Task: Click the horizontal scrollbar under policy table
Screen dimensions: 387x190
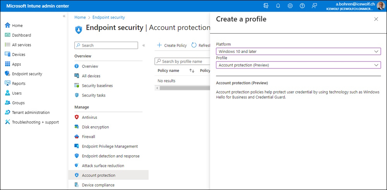Action: coord(185,88)
